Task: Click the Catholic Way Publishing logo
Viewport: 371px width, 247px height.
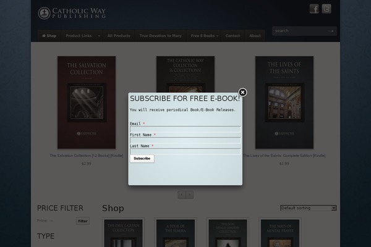Action: click(x=72, y=13)
